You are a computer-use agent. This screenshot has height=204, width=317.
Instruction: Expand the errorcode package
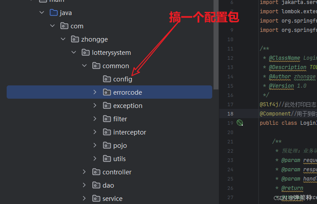(x=95, y=92)
